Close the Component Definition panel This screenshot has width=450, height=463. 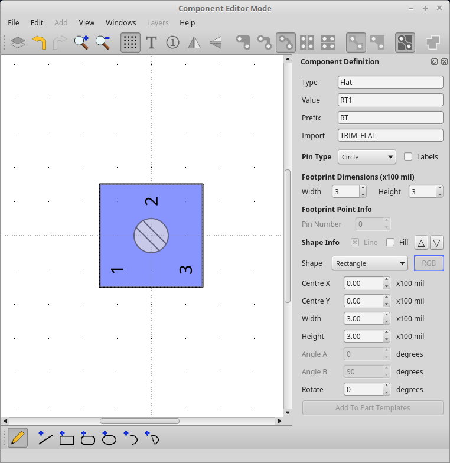(444, 61)
